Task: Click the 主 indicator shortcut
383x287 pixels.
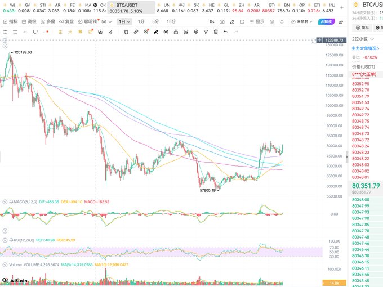Action: point(60,32)
